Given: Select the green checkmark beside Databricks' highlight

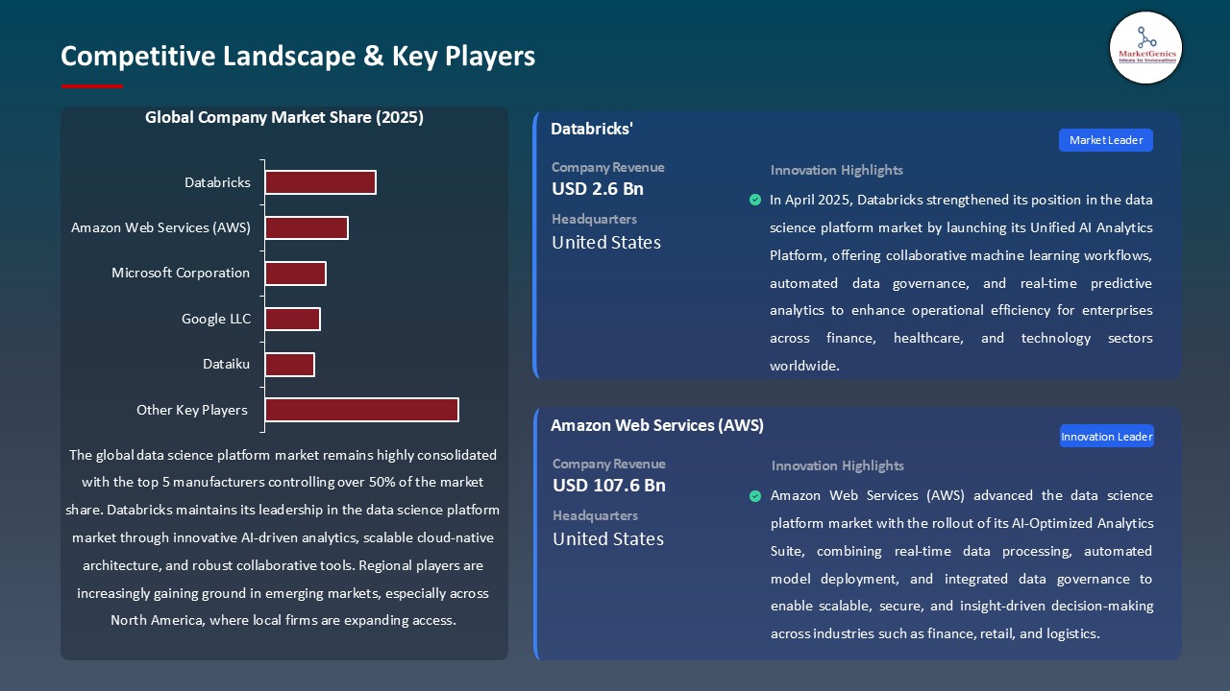Looking at the screenshot, I should point(755,200).
